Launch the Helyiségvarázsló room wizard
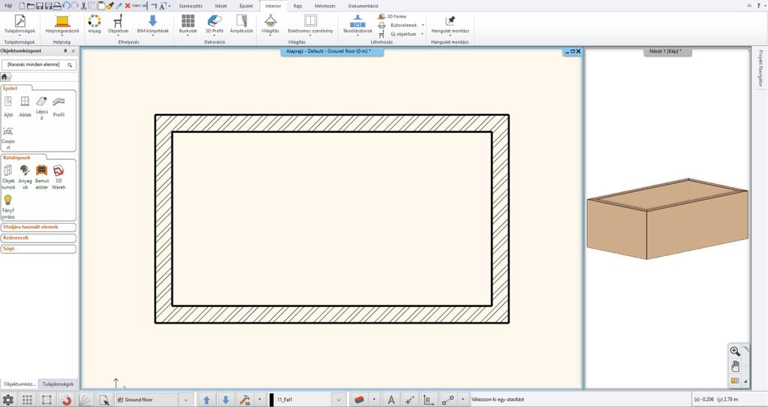Viewport: 768px width, 407px height. point(62,25)
